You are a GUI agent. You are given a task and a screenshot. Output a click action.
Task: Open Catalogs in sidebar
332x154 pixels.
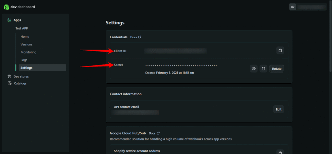[20, 83]
